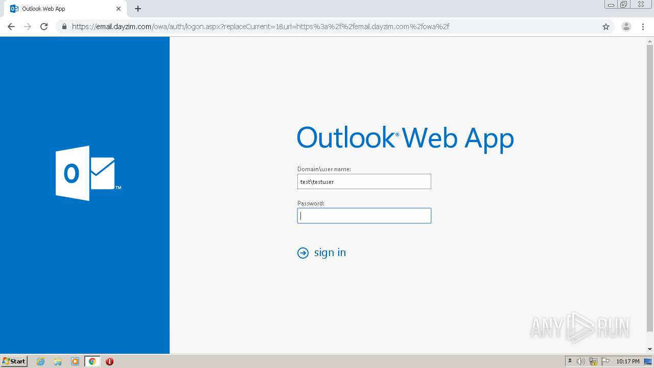654x368 pixels.
Task: Open Chrome profile avatar menu
Action: click(x=626, y=27)
